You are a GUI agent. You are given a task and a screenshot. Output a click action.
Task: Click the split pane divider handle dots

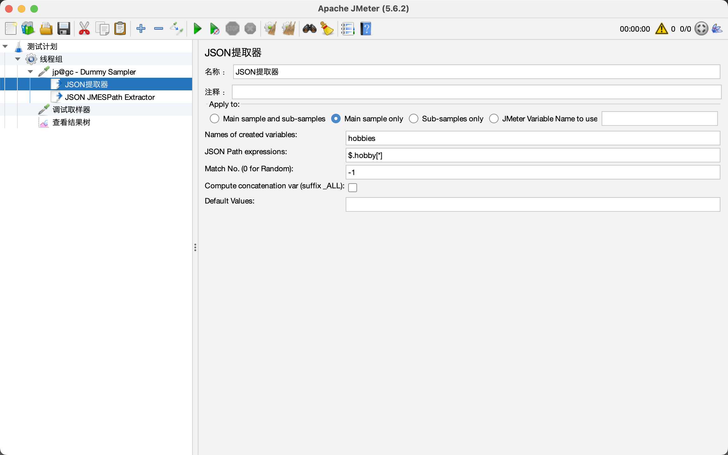[x=195, y=247]
